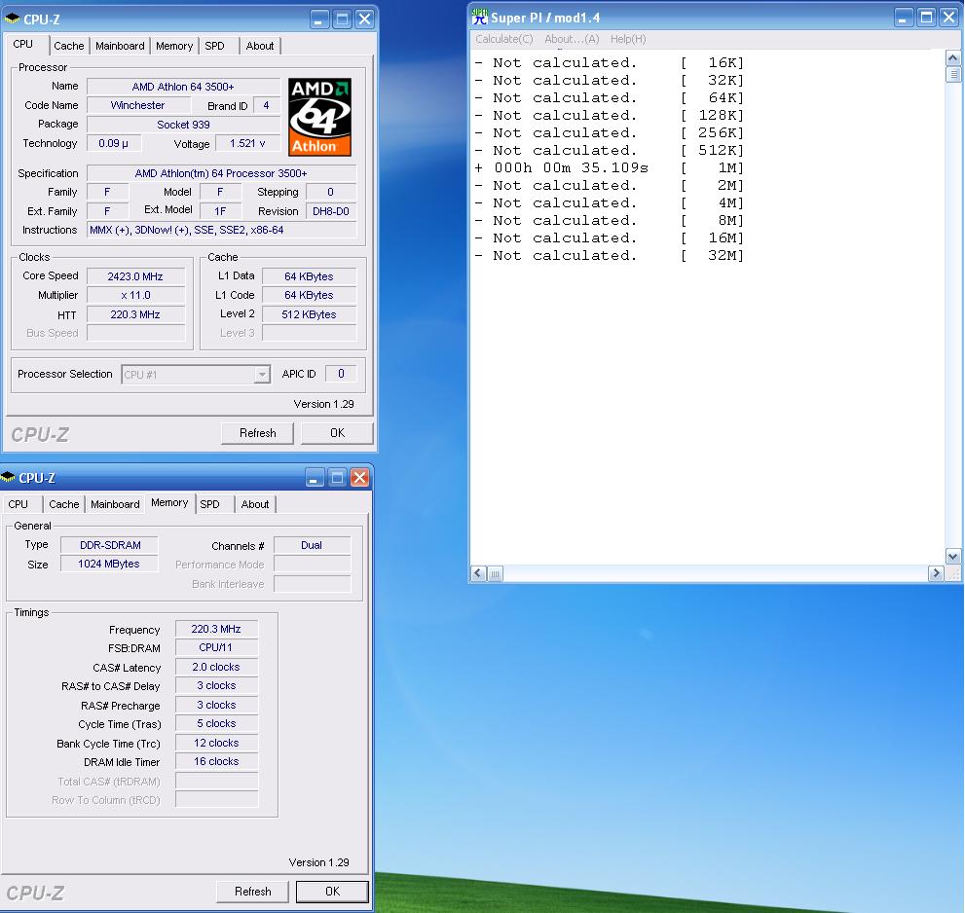Screen dimensions: 965x913
Task: Click Super PI vertical scrollbar down arrow
Action: click(952, 556)
